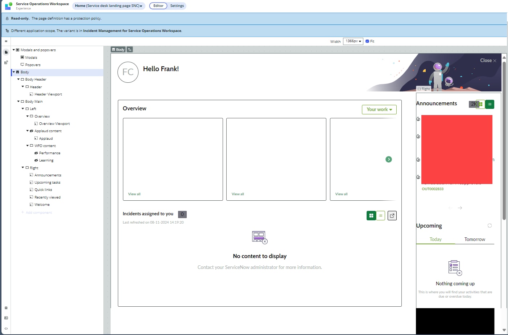Viewport: 508px width, 335px height.
Task: Collapse the Overview node in tree
Action: tap(28, 116)
